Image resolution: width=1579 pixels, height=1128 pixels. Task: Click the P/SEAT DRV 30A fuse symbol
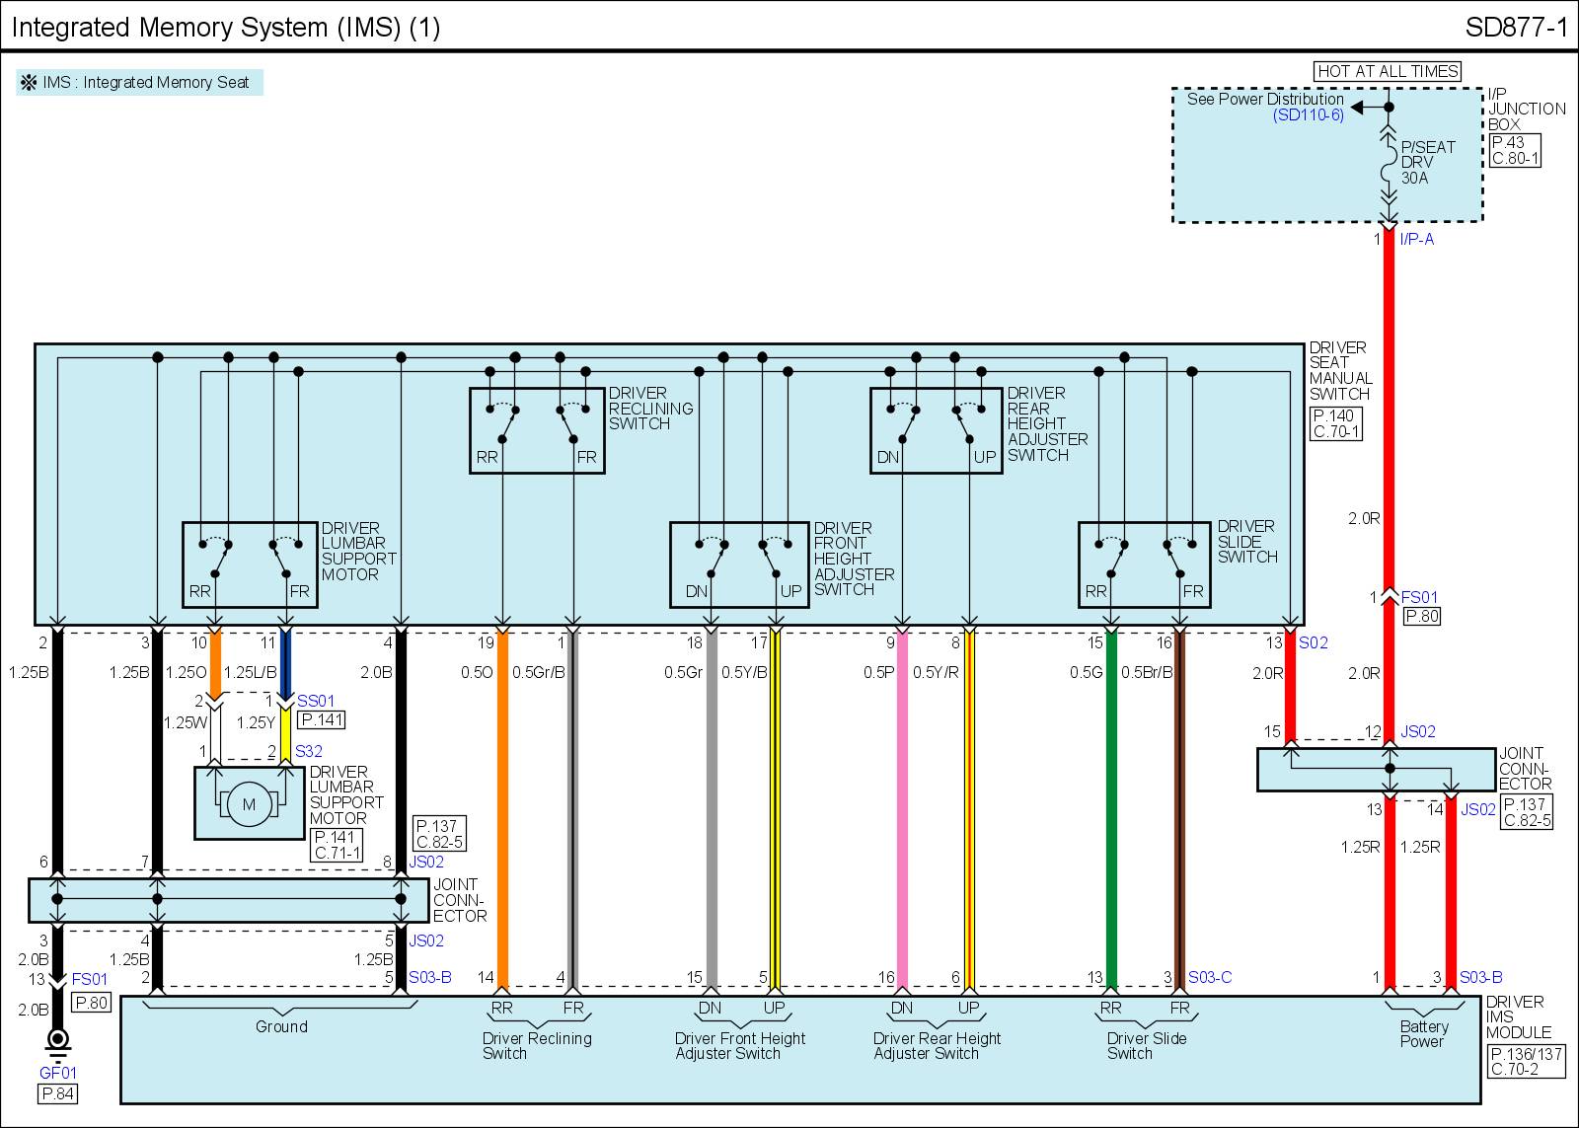(1389, 174)
